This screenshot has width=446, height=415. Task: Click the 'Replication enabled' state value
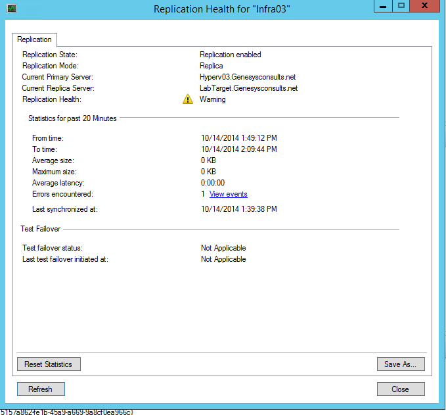coord(230,55)
